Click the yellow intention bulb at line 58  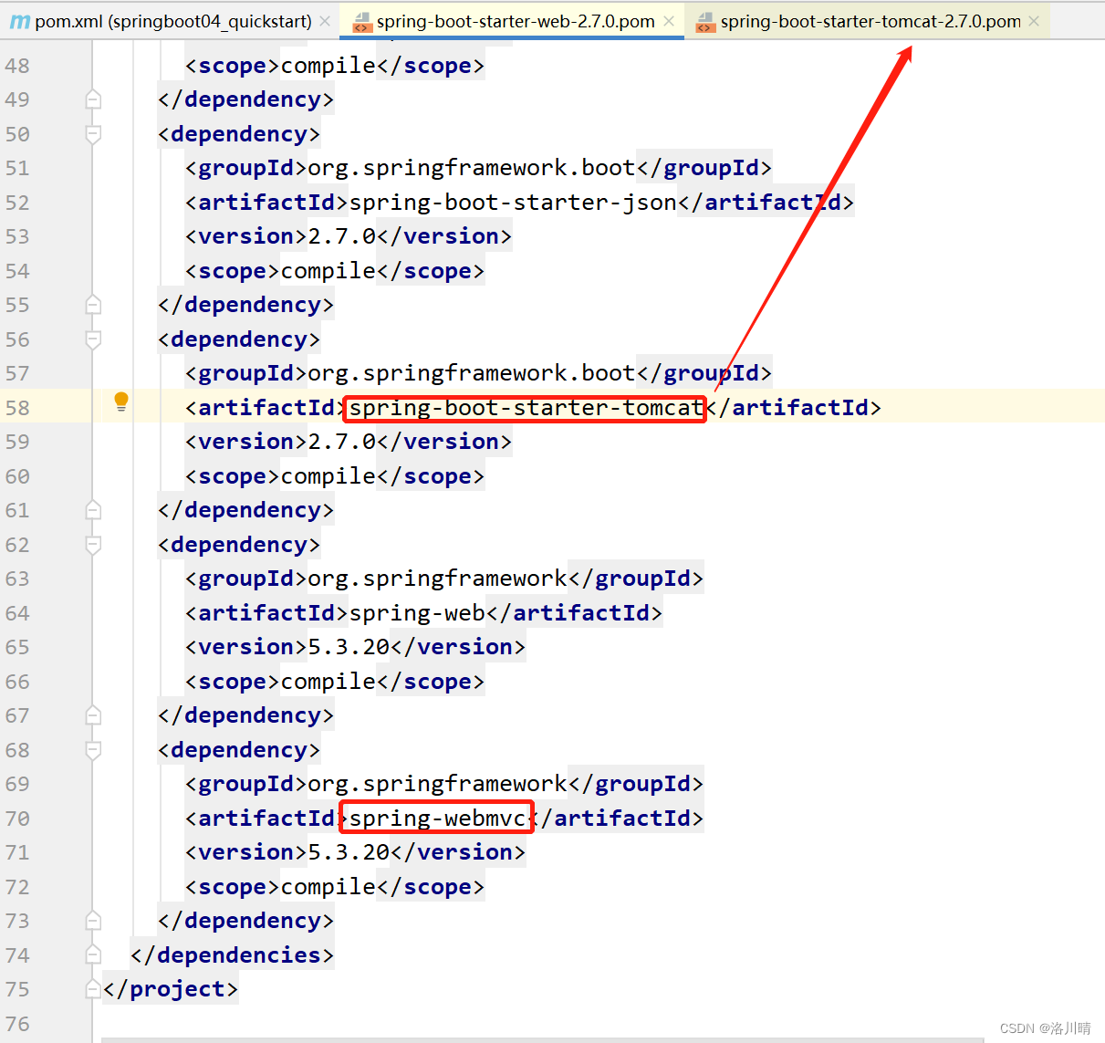[x=121, y=402]
